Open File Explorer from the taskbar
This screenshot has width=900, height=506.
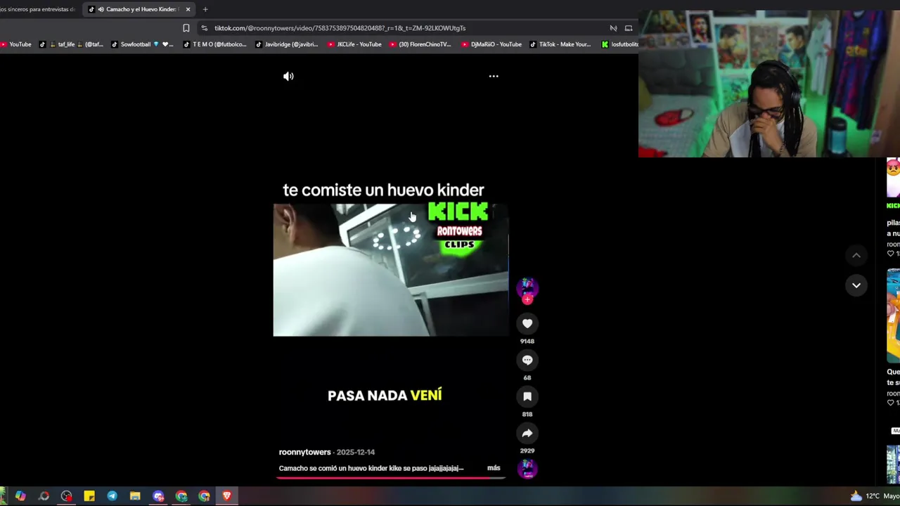tap(135, 496)
